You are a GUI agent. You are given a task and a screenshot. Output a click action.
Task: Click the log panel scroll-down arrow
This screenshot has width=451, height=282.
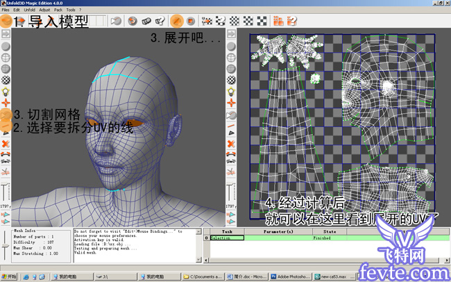(198, 260)
